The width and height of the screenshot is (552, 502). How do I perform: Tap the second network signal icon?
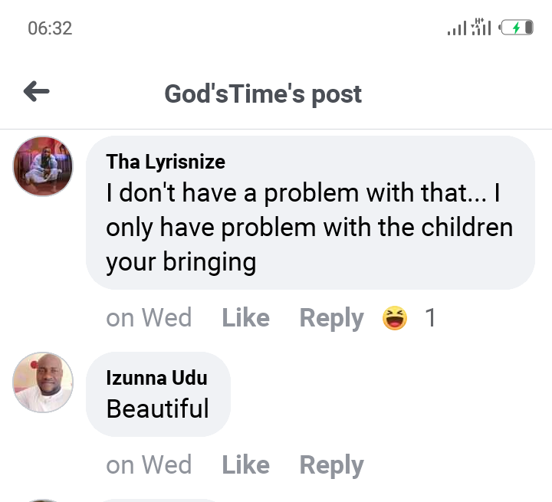[x=481, y=28]
